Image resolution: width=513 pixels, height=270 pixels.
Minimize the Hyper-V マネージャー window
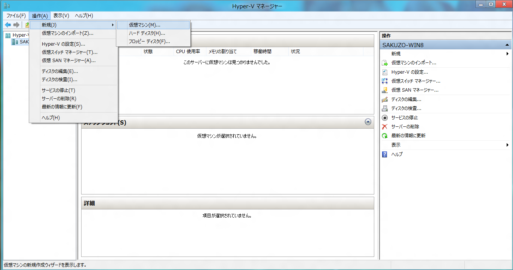481,4
